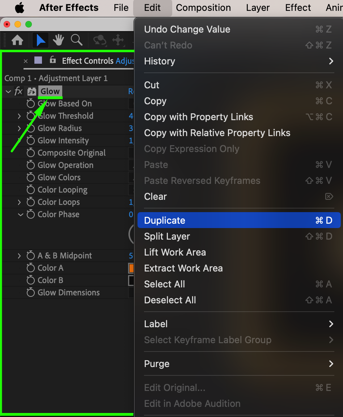Viewport: 343px width, 417px height.
Task: Choose Lift Work Area
Action: [239, 252]
